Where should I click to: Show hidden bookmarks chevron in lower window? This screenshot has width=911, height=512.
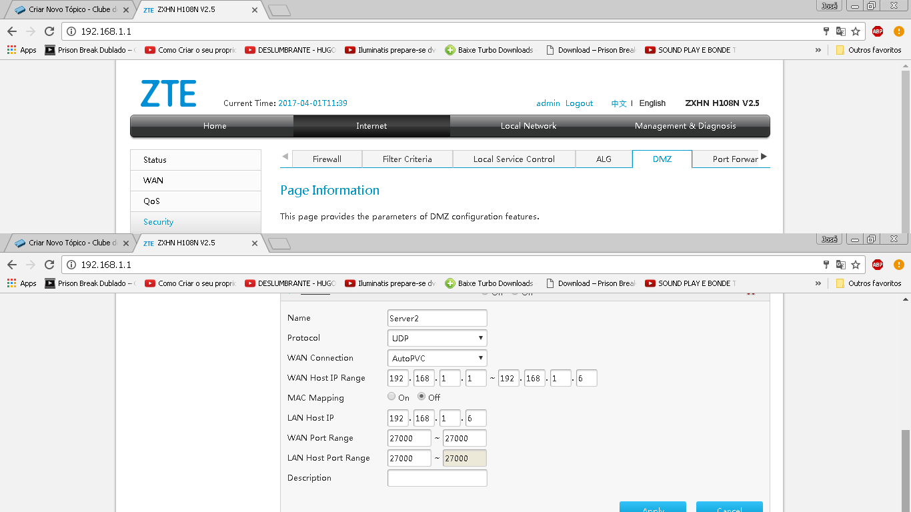click(x=818, y=283)
